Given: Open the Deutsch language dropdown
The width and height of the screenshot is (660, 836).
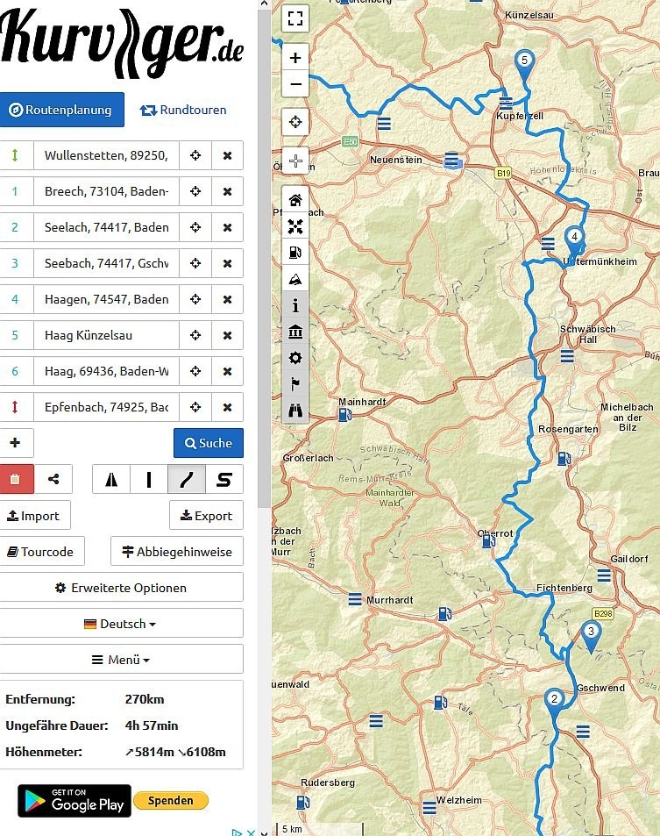Looking at the screenshot, I should coord(121,624).
